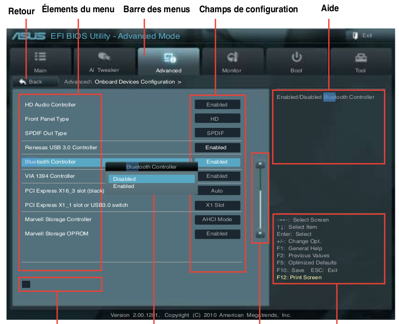Click the F2: Previous Values hint
Screen dimensions: 399x324
tap(303, 255)
